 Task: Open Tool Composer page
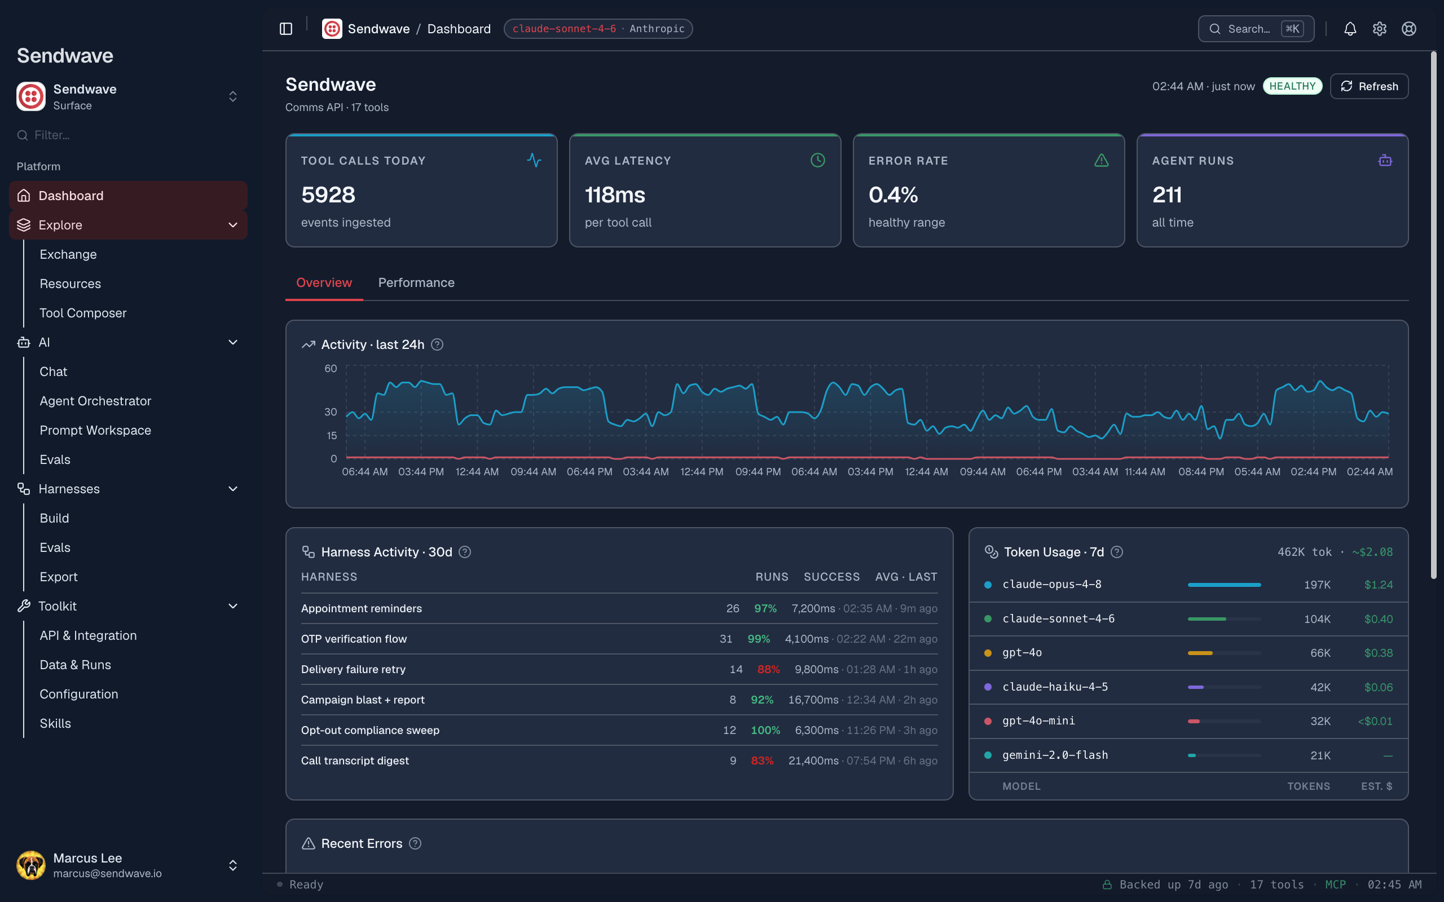point(83,313)
